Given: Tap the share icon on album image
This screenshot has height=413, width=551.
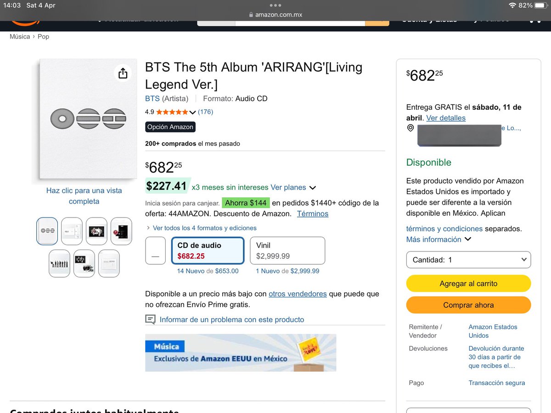Looking at the screenshot, I should pyautogui.click(x=123, y=73).
